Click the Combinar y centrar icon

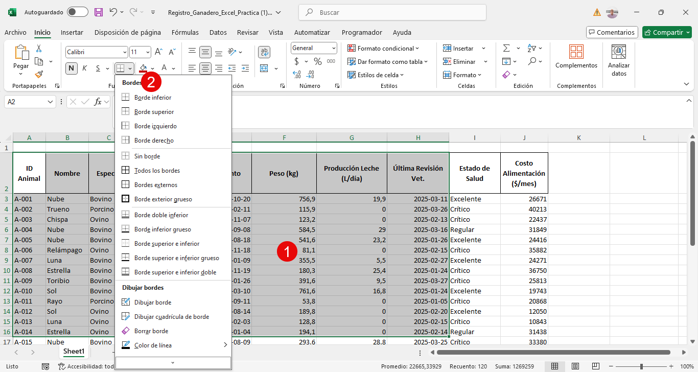(x=264, y=68)
